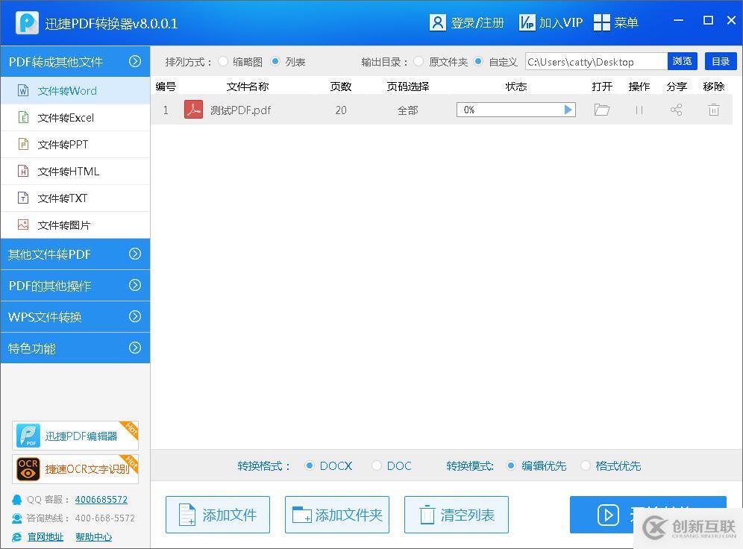
Task: Open 文件转PPT conversion
Action: coord(75,145)
